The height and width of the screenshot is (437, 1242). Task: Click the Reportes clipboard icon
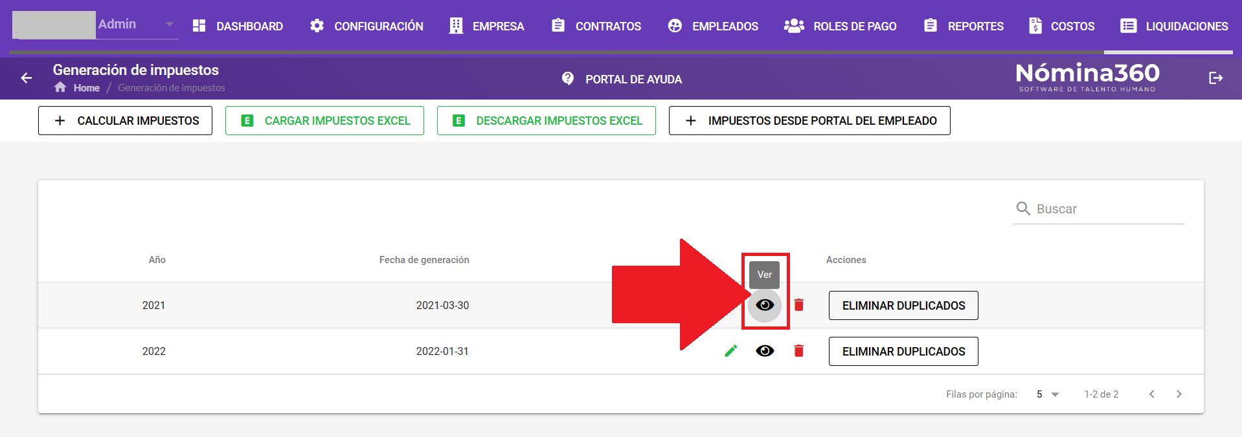tap(931, 25)
